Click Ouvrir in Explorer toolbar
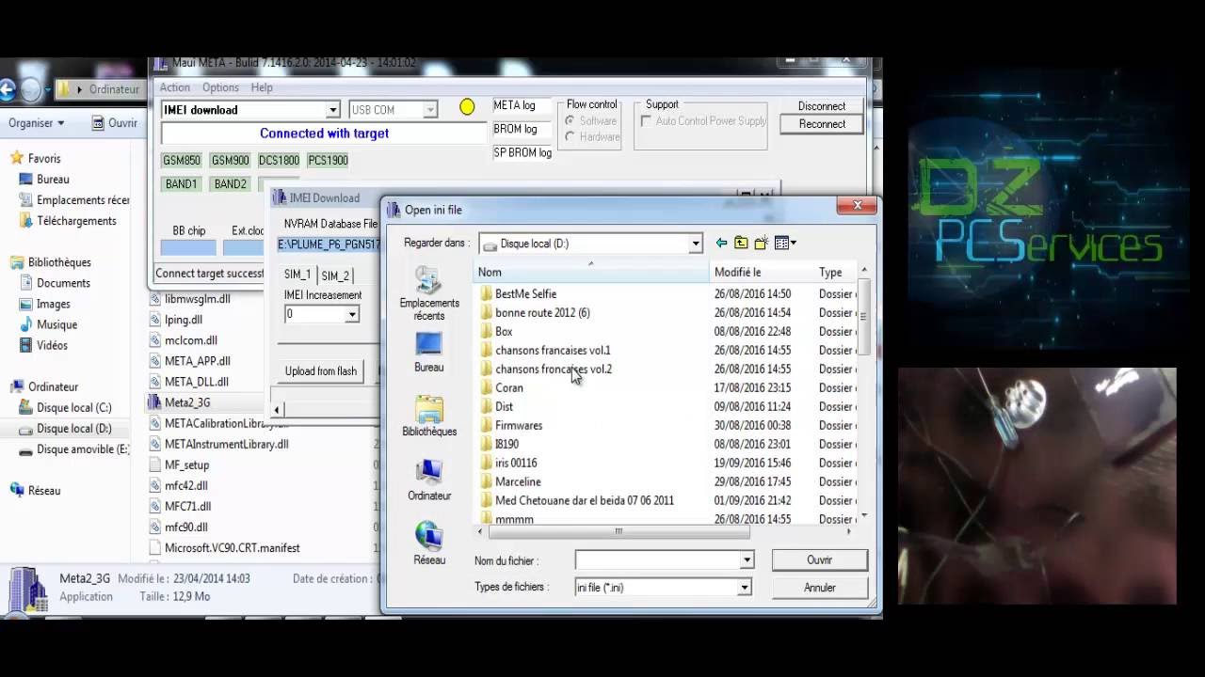This screenshot has width=1205, height=677. point(115,123)
